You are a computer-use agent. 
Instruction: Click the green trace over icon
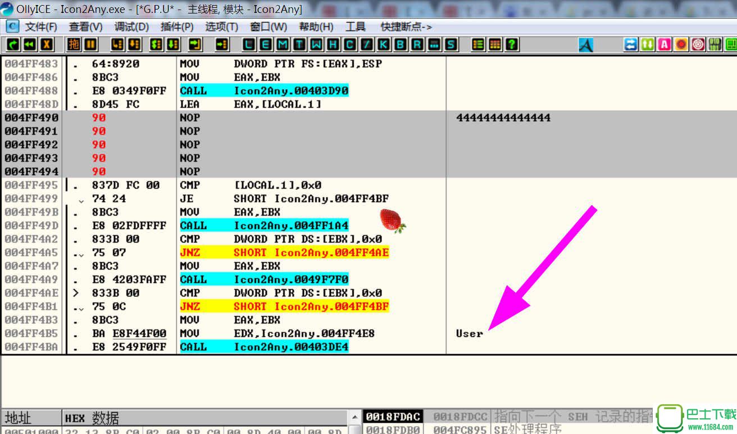[174, 44]
